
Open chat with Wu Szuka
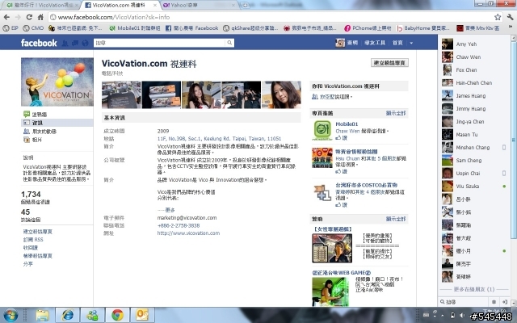point(473,187)
